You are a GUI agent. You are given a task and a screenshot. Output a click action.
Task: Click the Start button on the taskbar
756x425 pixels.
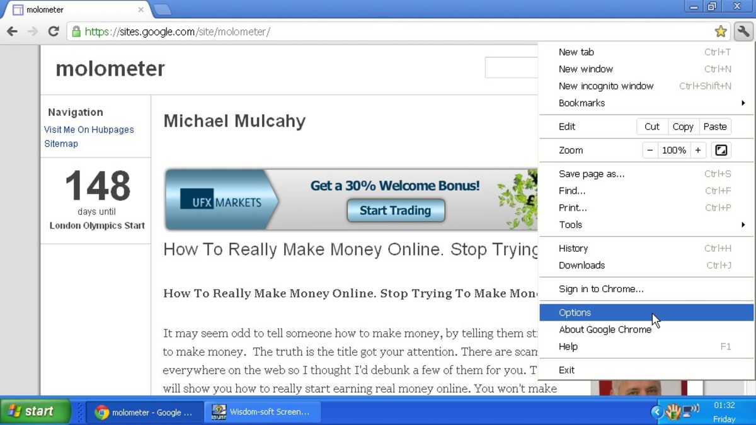[x=35, y=411]
